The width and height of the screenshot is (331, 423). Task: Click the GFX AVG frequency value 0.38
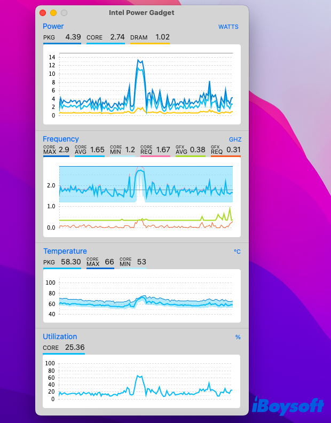pyautogui.click(x=198, y=150)
